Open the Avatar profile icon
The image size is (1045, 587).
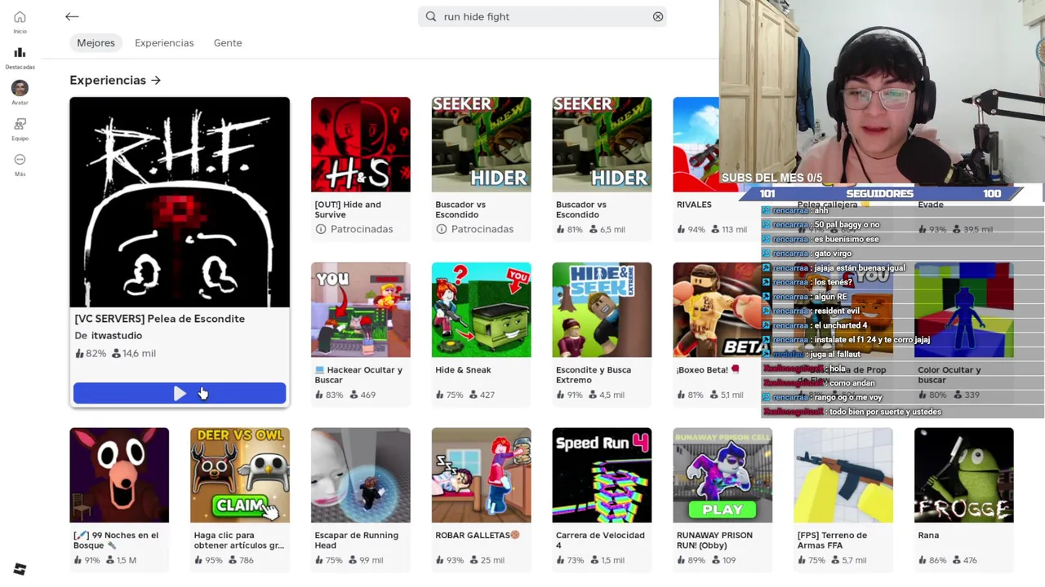(x=20, y=88)
